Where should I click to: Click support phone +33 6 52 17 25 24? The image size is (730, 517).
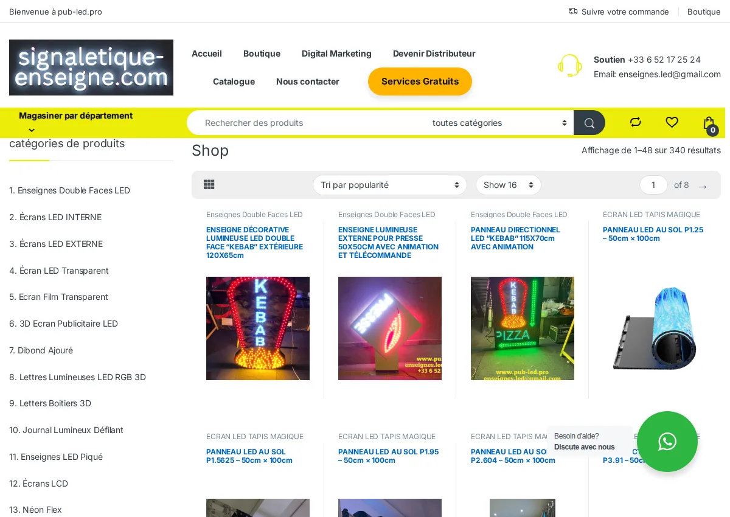(664, 60)
